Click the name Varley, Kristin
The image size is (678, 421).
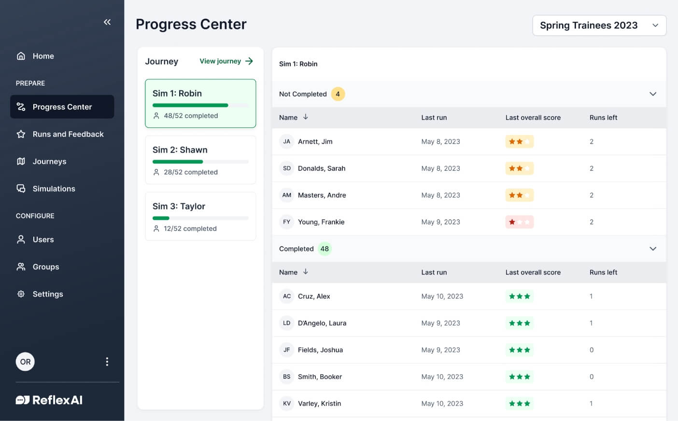click(320, 403)
